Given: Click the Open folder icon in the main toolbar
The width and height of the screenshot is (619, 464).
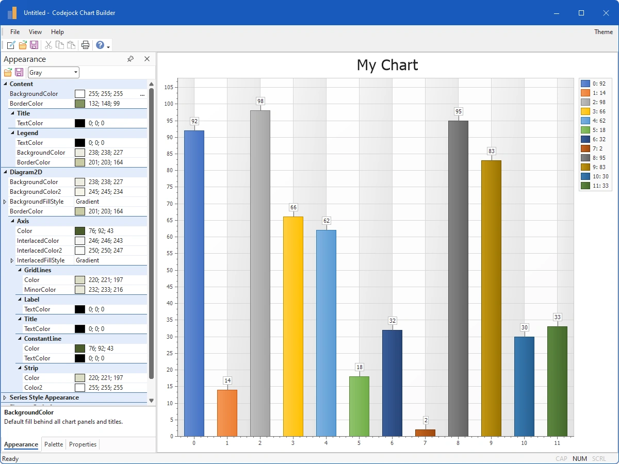Looking at the screenshot, I should point(23,45).
